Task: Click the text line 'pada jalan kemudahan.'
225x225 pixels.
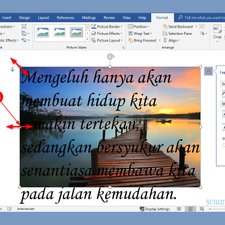Action: (x=98, y=195)
